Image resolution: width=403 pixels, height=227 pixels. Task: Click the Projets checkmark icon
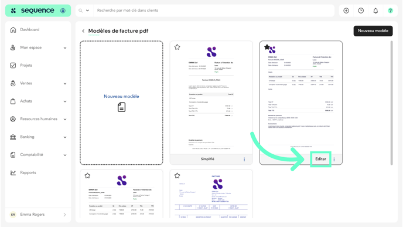point(13,65)
